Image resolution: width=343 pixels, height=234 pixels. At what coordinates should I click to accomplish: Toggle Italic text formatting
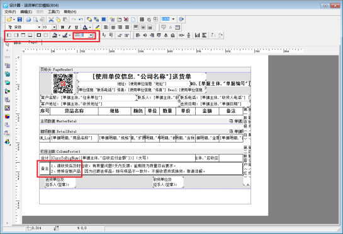pos(69,27)
